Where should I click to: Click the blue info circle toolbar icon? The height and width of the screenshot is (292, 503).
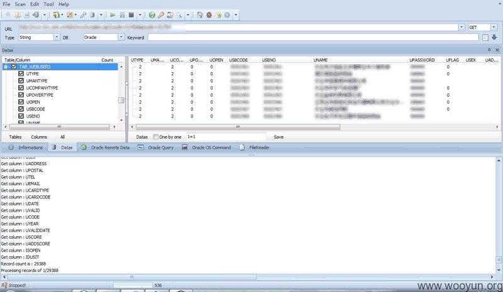coord(227,15)
